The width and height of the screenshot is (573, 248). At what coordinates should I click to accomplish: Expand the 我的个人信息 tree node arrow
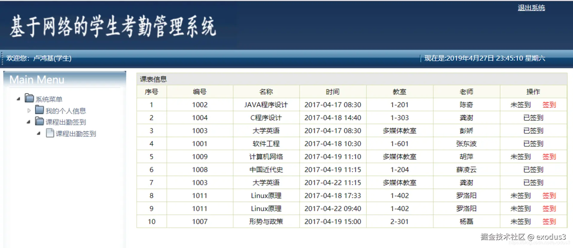29,110
